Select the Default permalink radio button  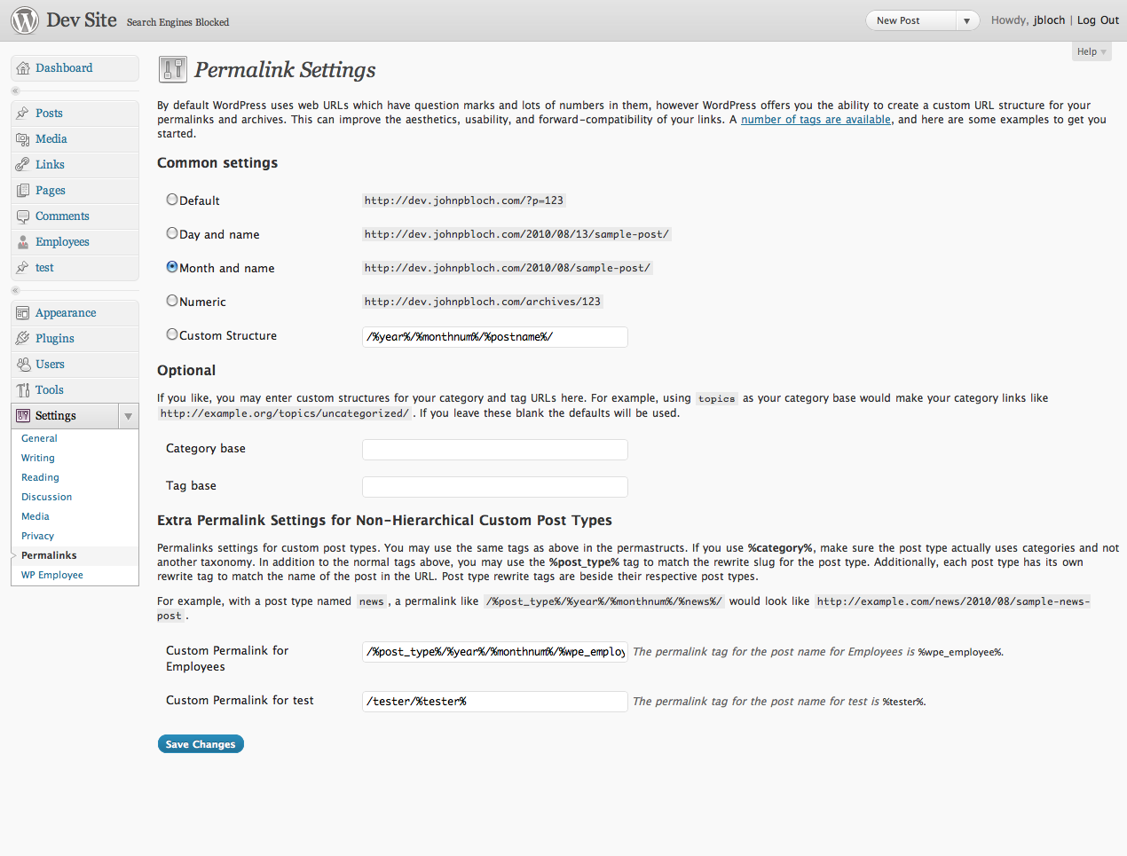click(x=172, y=200)
